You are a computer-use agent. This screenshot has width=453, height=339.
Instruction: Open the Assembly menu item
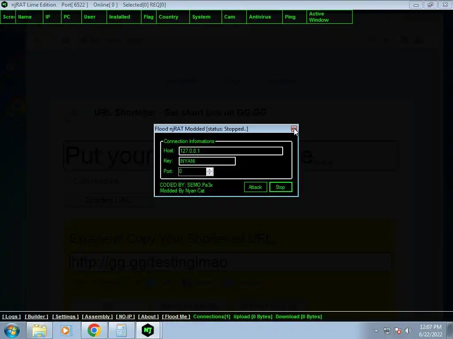[x=97, y=316]
